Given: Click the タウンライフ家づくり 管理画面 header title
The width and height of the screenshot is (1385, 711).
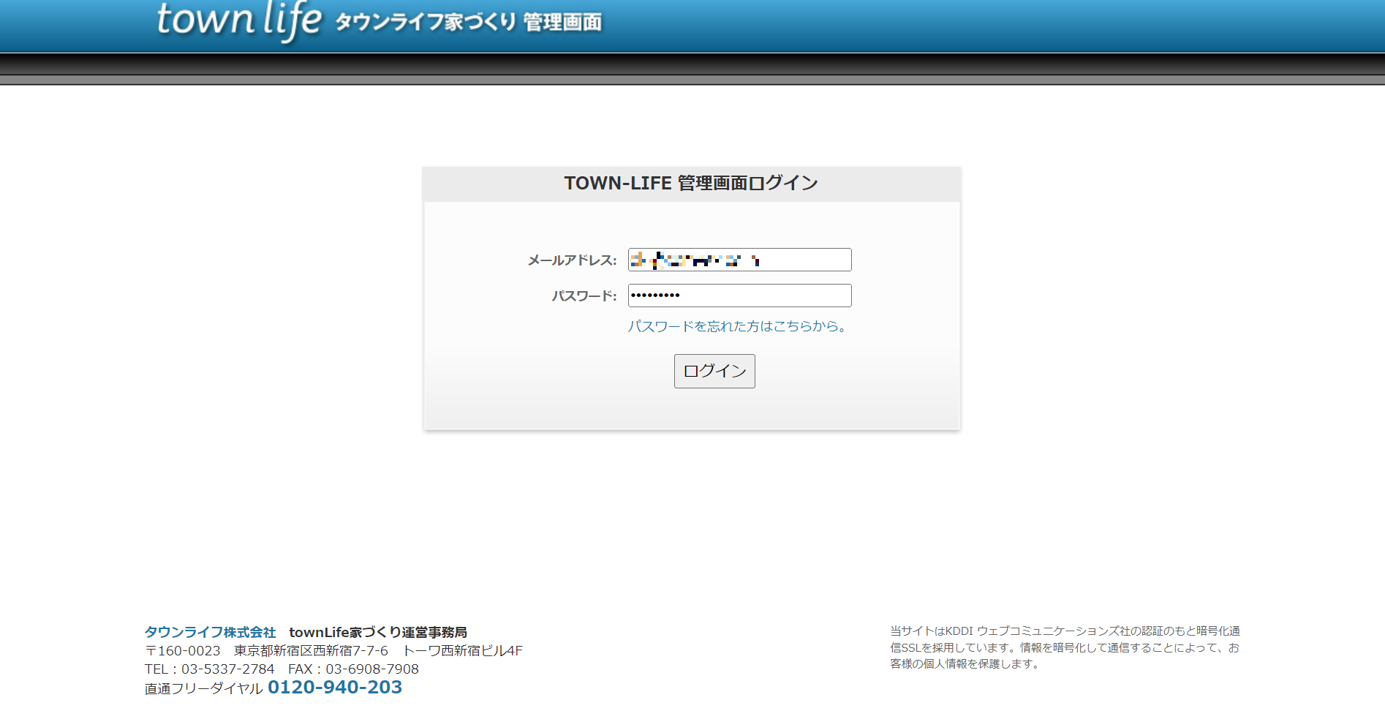Looking at the screenshot, I should coord(468,22).
